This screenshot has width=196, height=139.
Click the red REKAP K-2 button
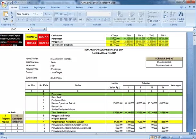click(44, 43)
